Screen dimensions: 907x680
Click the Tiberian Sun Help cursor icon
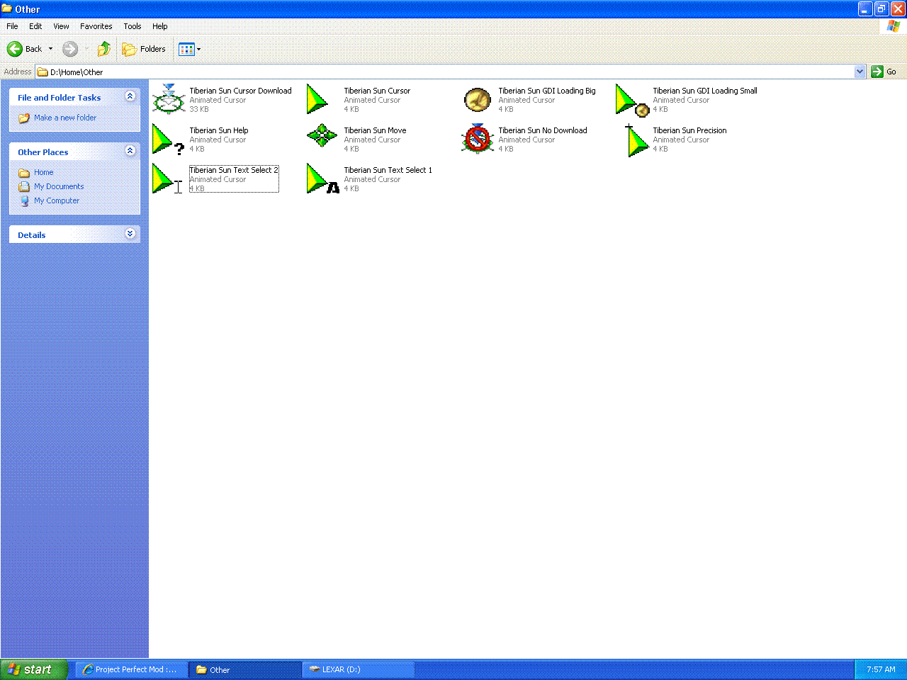click(169, 139)
